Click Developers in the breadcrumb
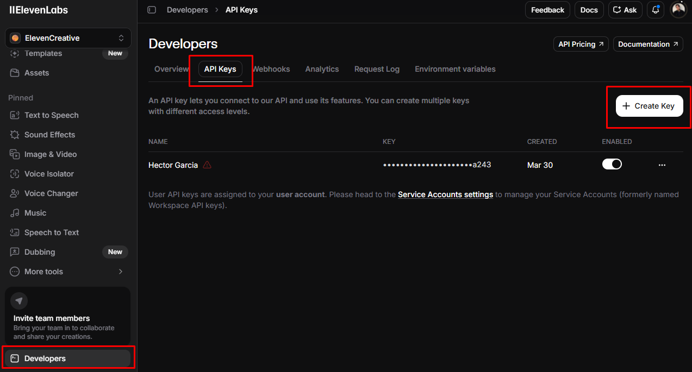Viewport: 692px width, 372px height. (x=187, y=10)
